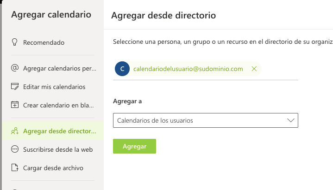Click the blue C avatar circle
The image size is (333, 190).
point(122,69)
